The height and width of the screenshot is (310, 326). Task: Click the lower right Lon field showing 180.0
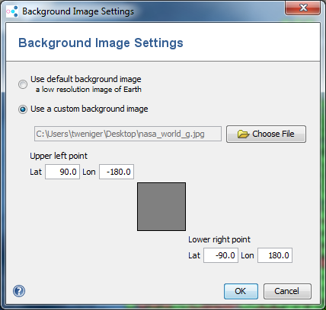(x=275, y=255)
